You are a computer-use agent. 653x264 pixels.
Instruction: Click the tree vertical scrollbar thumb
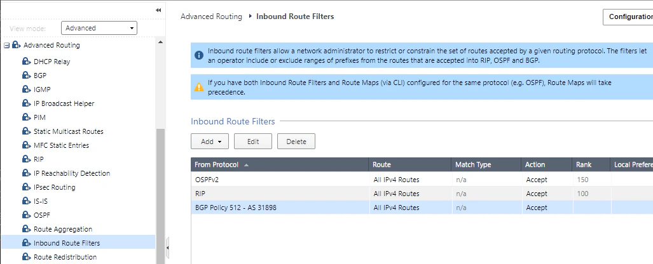tap(160, 196)
